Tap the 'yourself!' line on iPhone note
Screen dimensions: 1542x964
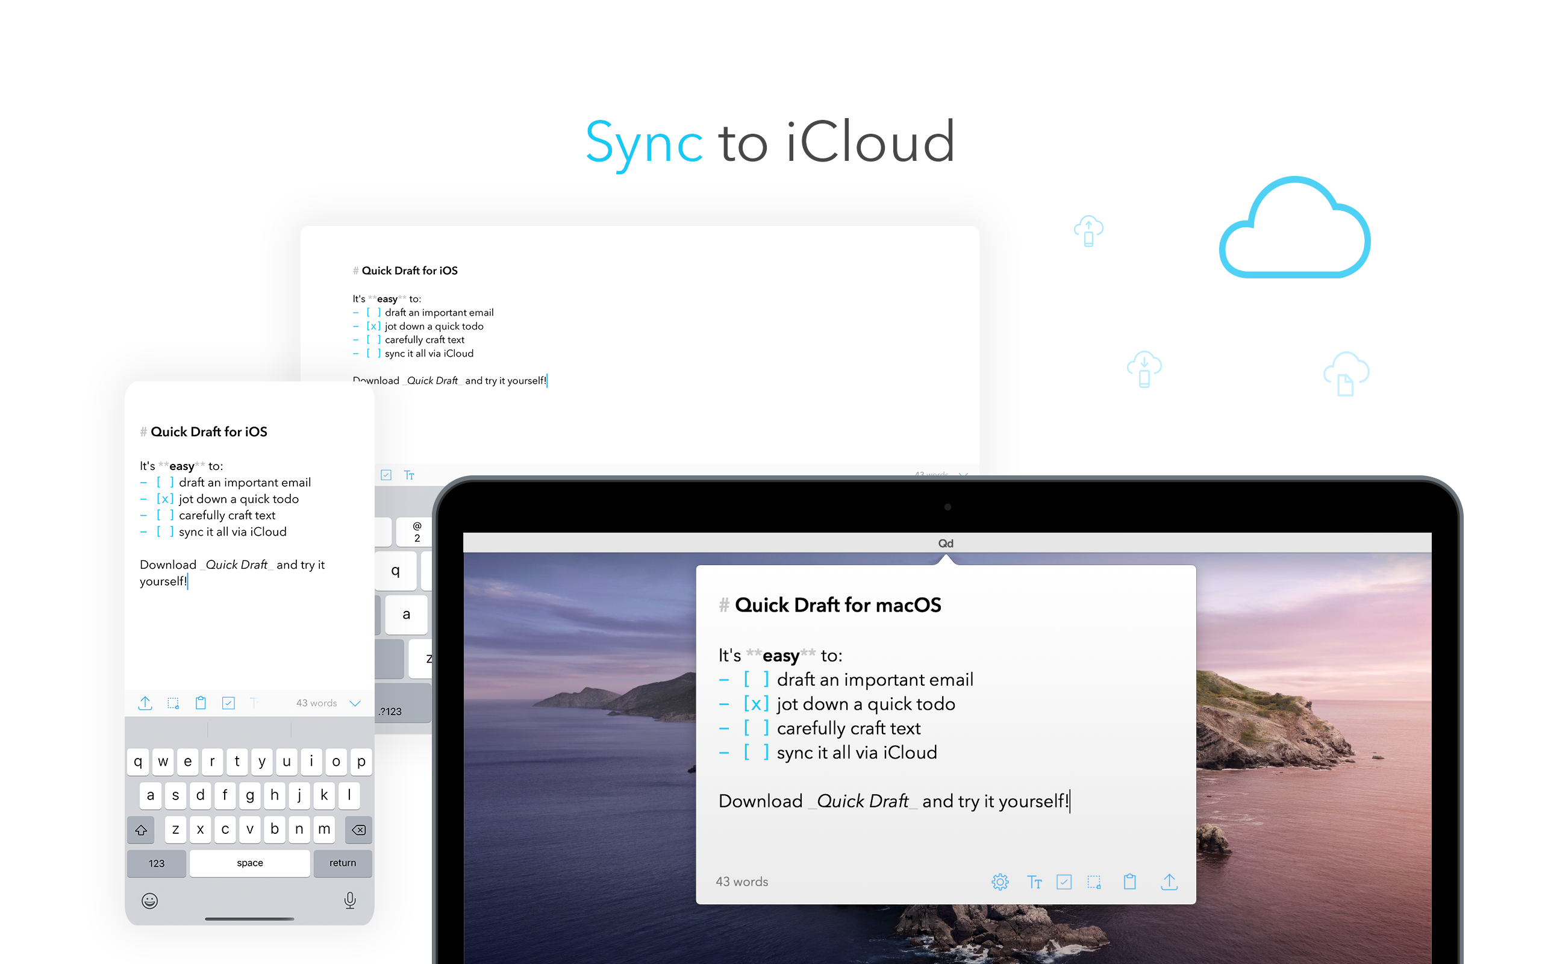point(163,581)
